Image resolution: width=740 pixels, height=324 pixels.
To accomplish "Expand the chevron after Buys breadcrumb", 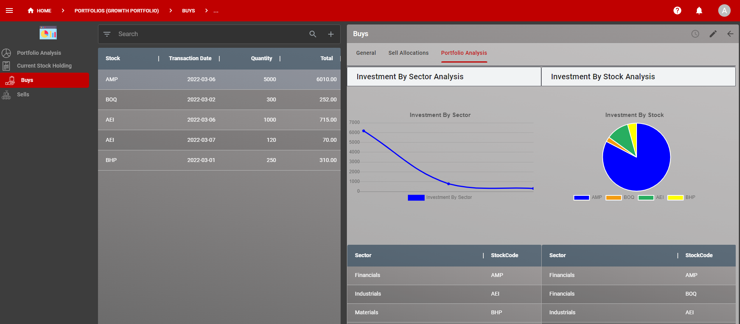I will coord(206,10).
